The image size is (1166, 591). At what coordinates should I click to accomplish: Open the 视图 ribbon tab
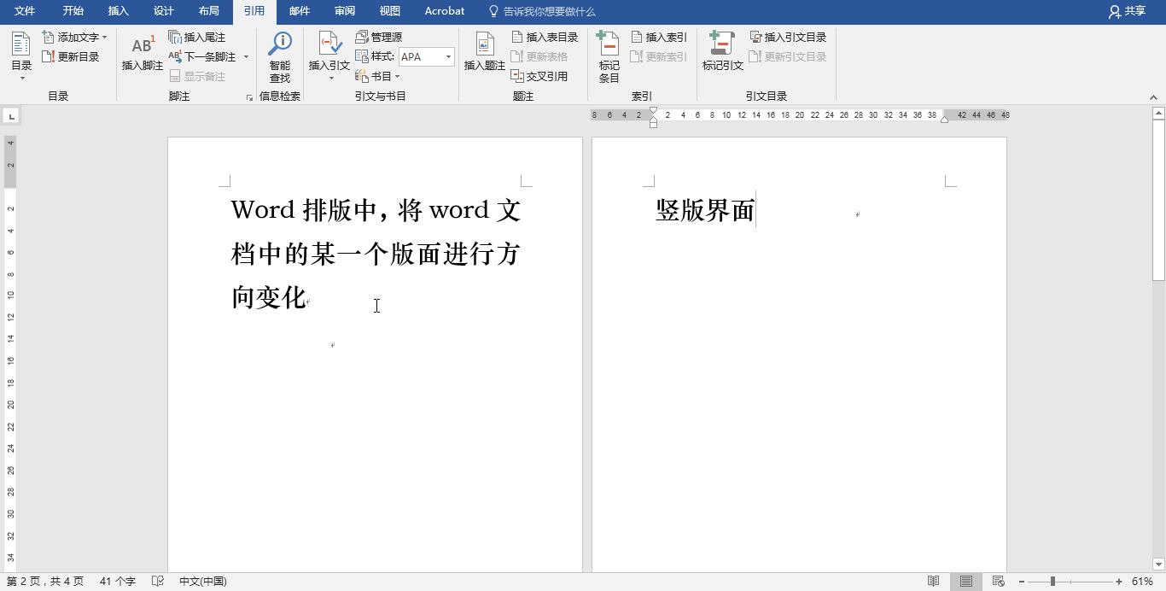point(389,11)
